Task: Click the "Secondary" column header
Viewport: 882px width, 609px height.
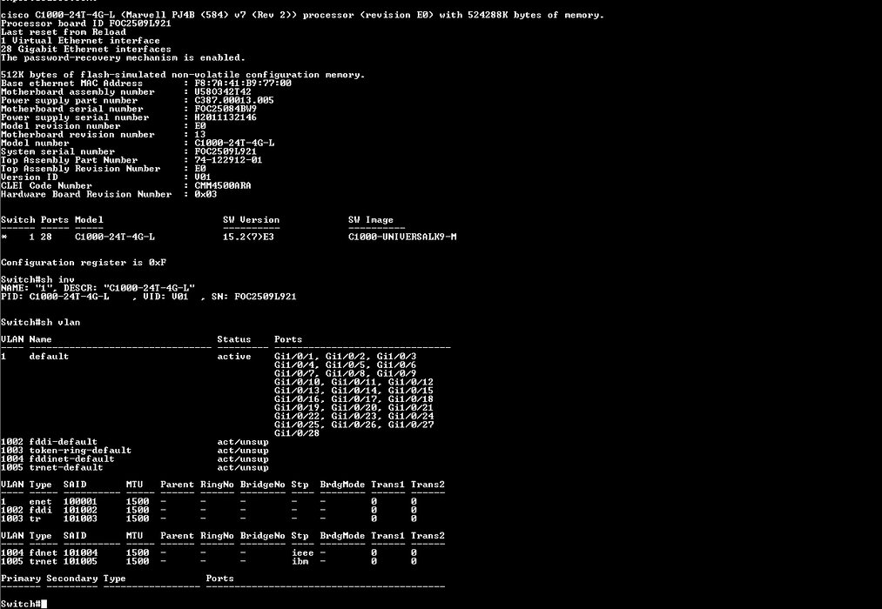Action: 72,579
